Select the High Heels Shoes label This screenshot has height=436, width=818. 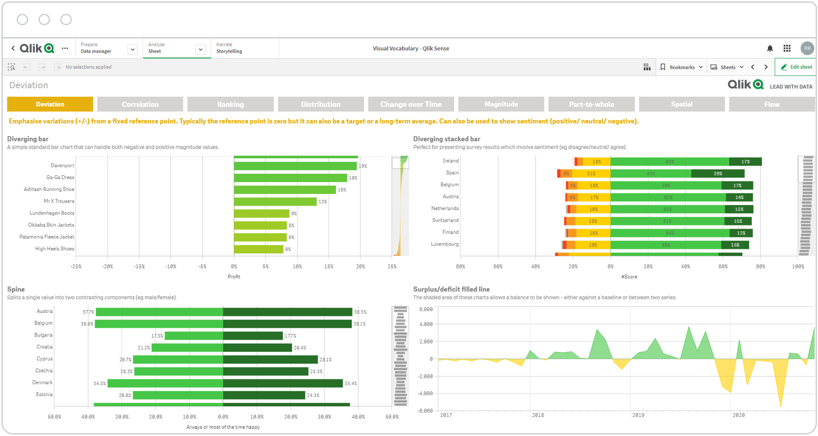[55, 248]
